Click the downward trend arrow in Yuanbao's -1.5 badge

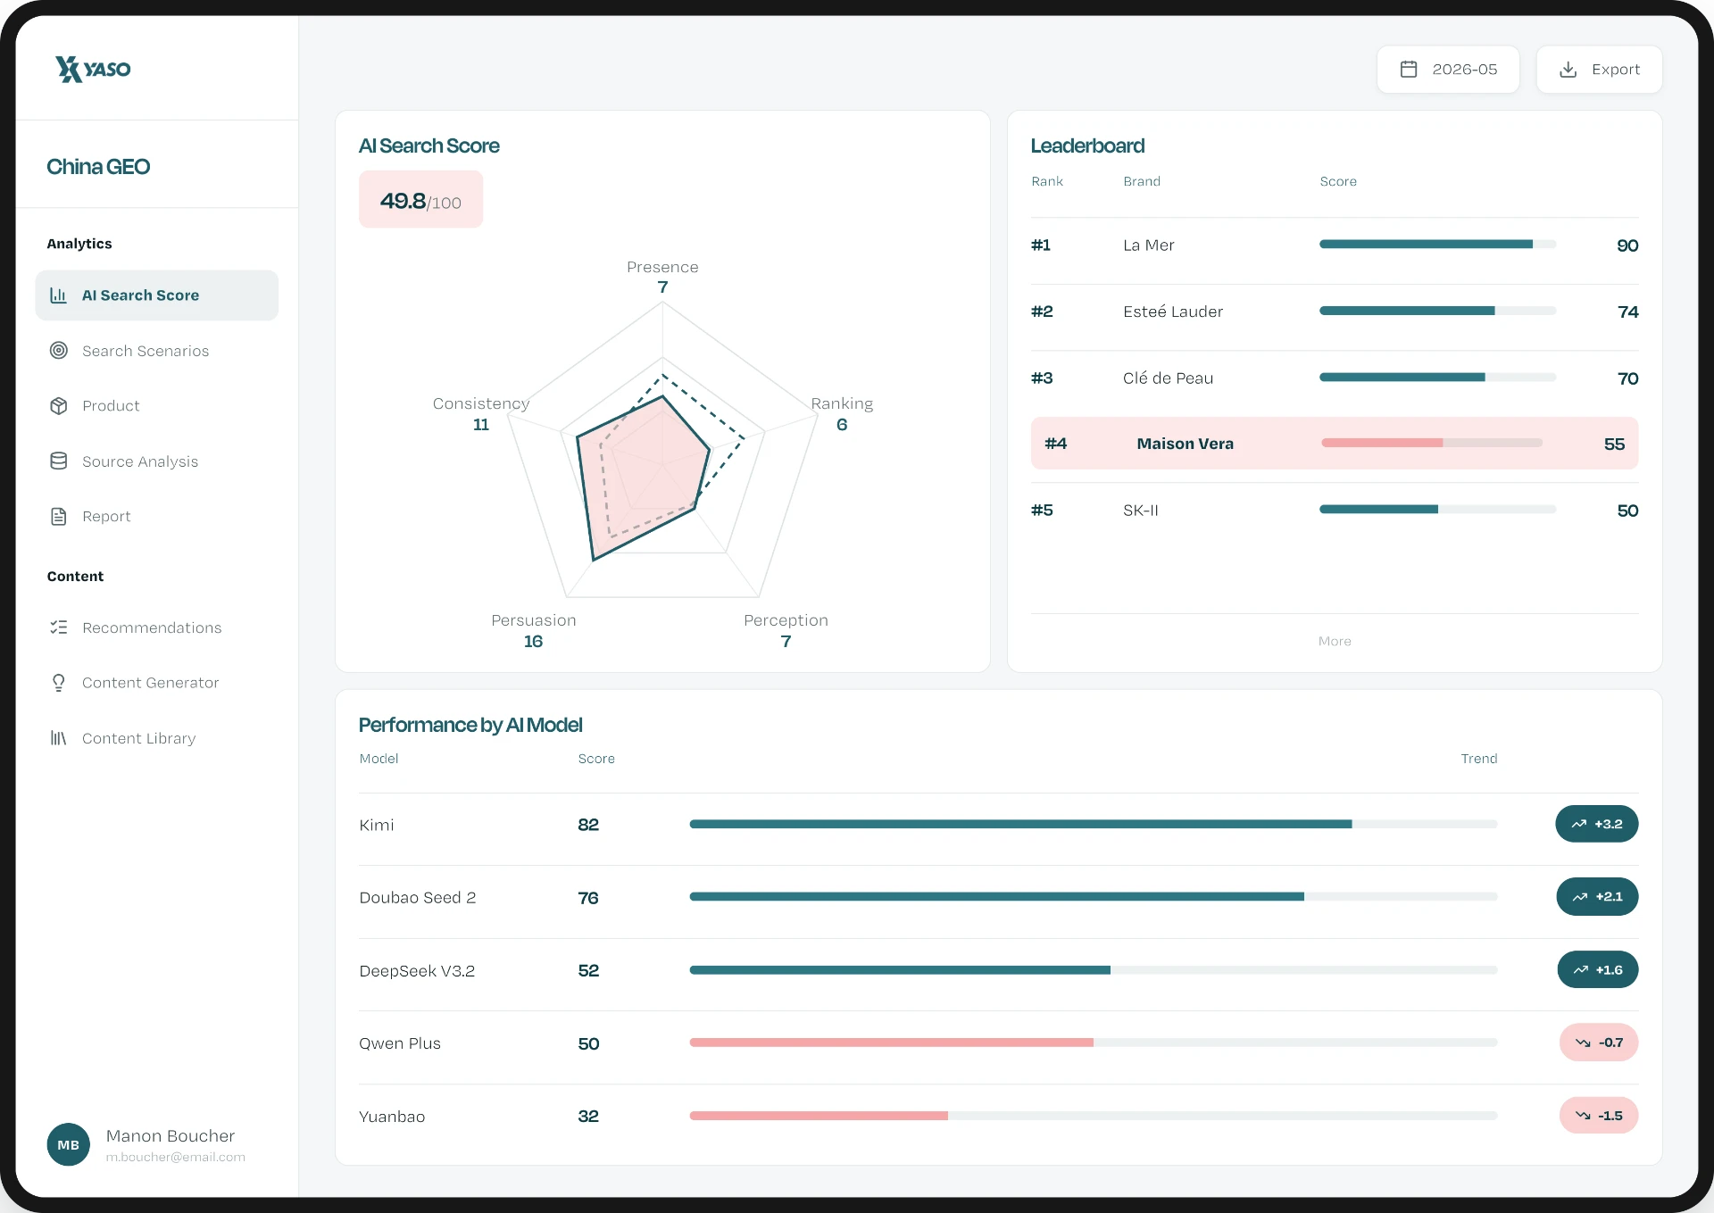click(x=1583, y=1116)
